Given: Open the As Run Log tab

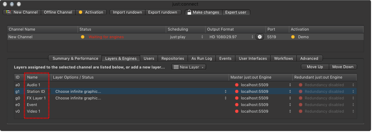Looking at the screenshot, I should tap(202, 58).
